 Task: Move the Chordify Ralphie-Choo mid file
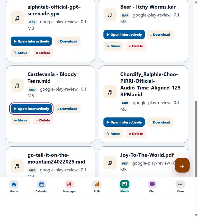click(x=113, y=134)
